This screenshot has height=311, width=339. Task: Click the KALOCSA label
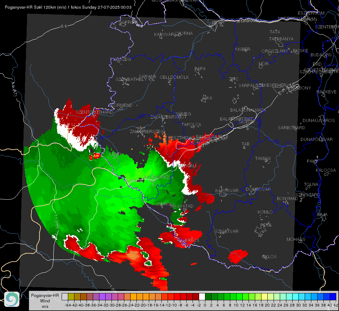tap(325, 170)
